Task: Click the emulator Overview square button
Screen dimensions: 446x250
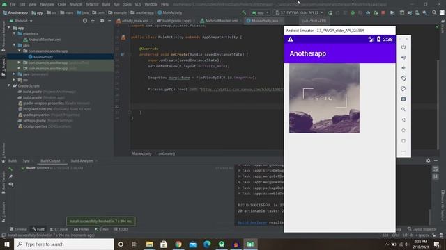Action: pyautogui.click(x=403, y=140)
